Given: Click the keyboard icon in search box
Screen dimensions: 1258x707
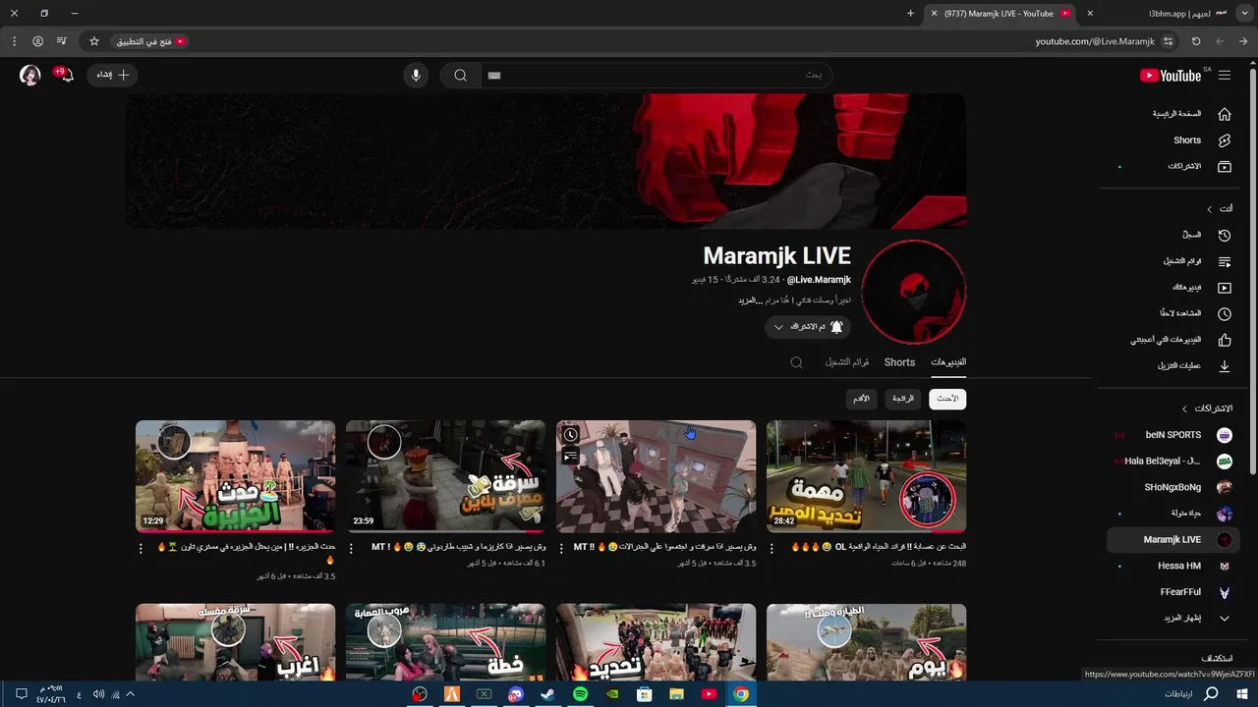Looking at the screenshot, I should pyautogui.click(x=494, y=76).
